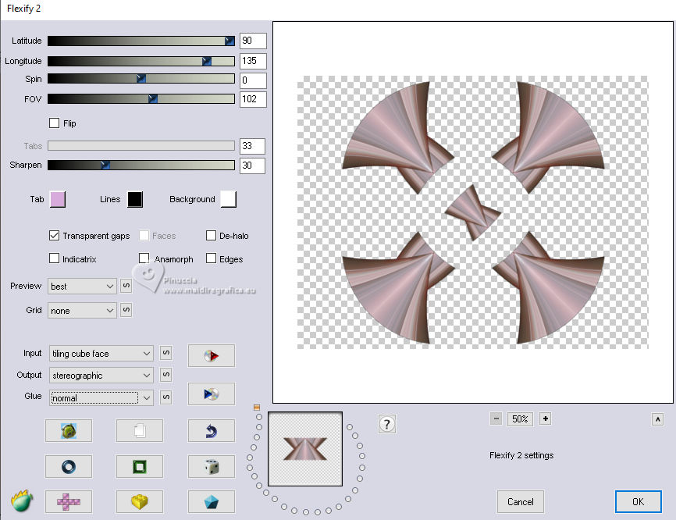Uncheck Transparent gaps
Image resolution: width=676 pixels, height=520 pixels.
55,236
